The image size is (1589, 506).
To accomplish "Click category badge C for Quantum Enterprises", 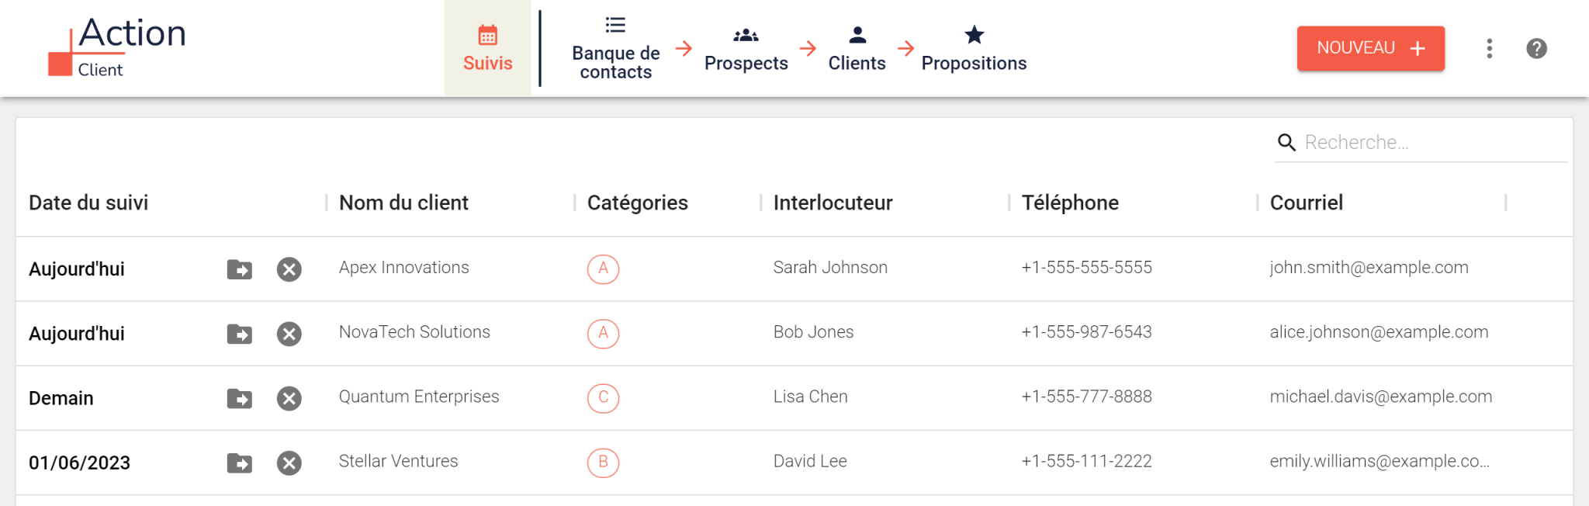I will coord(603,397).
